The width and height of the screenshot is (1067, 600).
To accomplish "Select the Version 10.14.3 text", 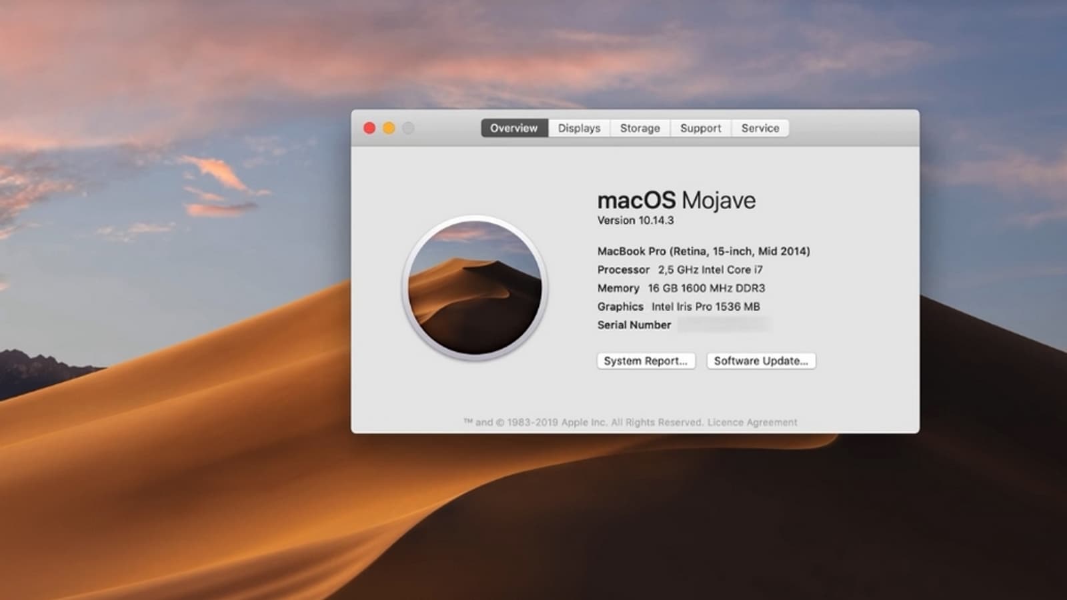I will [x=636, y=221].
